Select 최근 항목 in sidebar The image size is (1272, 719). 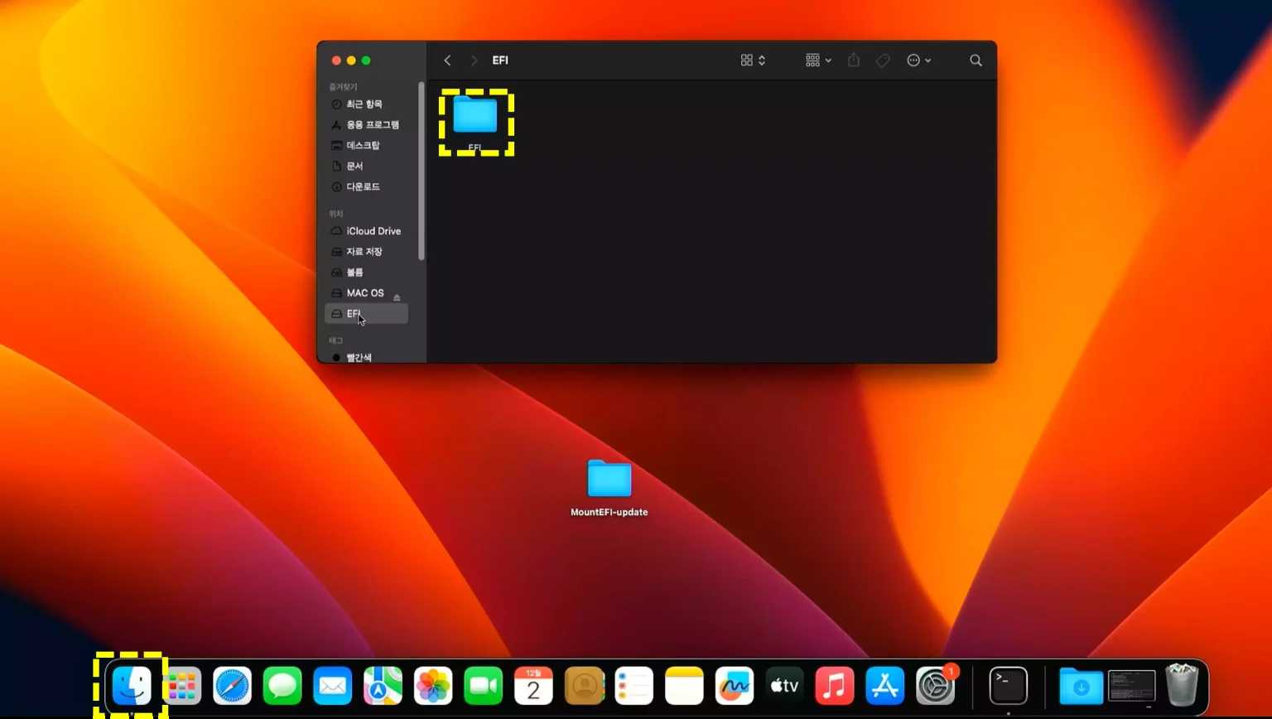(364, 104)
